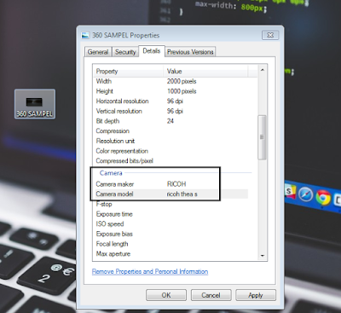
Task: Click the Camera model value ricoh thea s
Action: 182,194
